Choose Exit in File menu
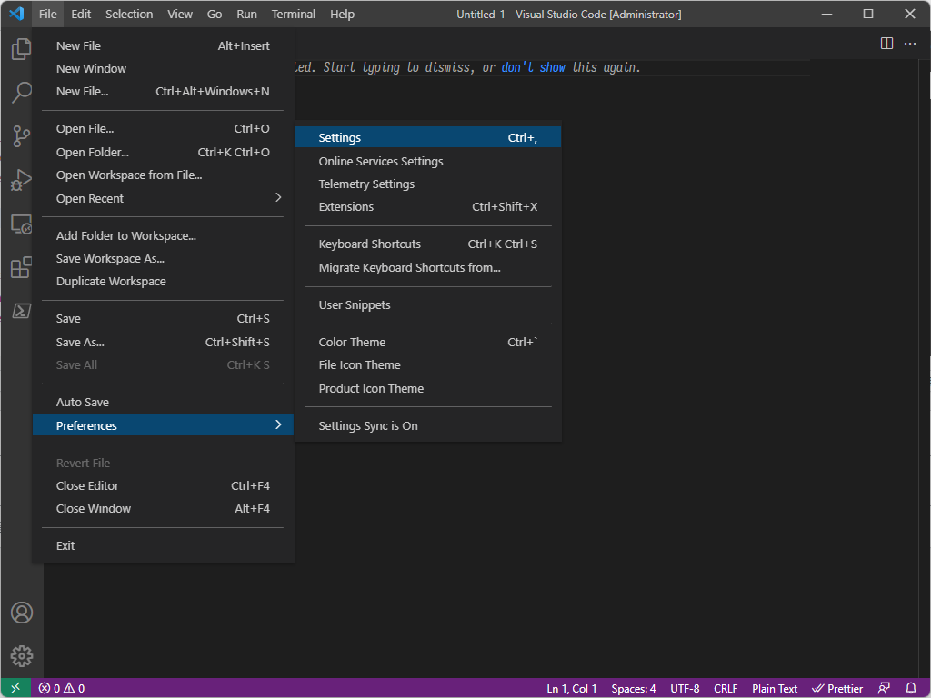Image resolution: width=931 pixels, height=698 pixels. click(163, 545)
